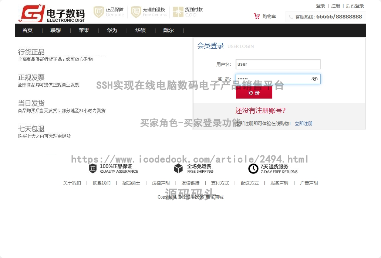The width and height of the screenshot is (381, 258).
Task: Click the 当日发货 heading text
Action: click(31, 103)
